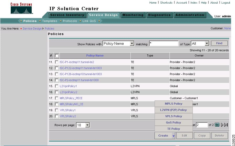
Task: Open the Service Inventory tab
Action: click(x=67, y=15)
